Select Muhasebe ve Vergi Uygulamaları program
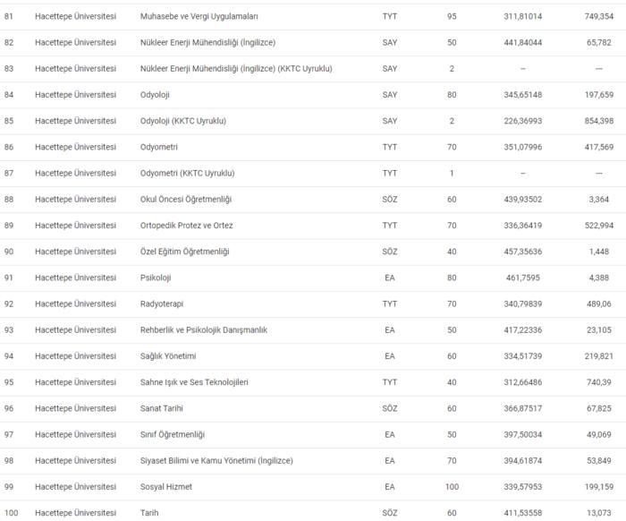626x521 pixels. pyautogui.click(x=199, y=16)
